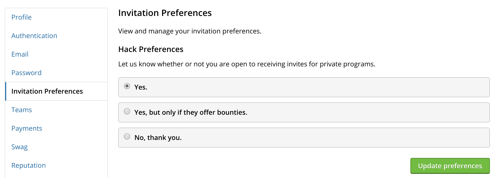Click the "No, thank you." label text
Screen dimensions: 493x178
[158, 138]
